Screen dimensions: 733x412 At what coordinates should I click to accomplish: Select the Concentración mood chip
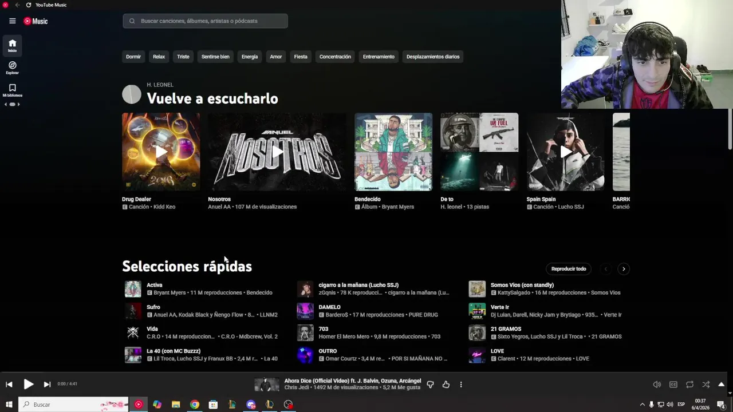[335, 57]
